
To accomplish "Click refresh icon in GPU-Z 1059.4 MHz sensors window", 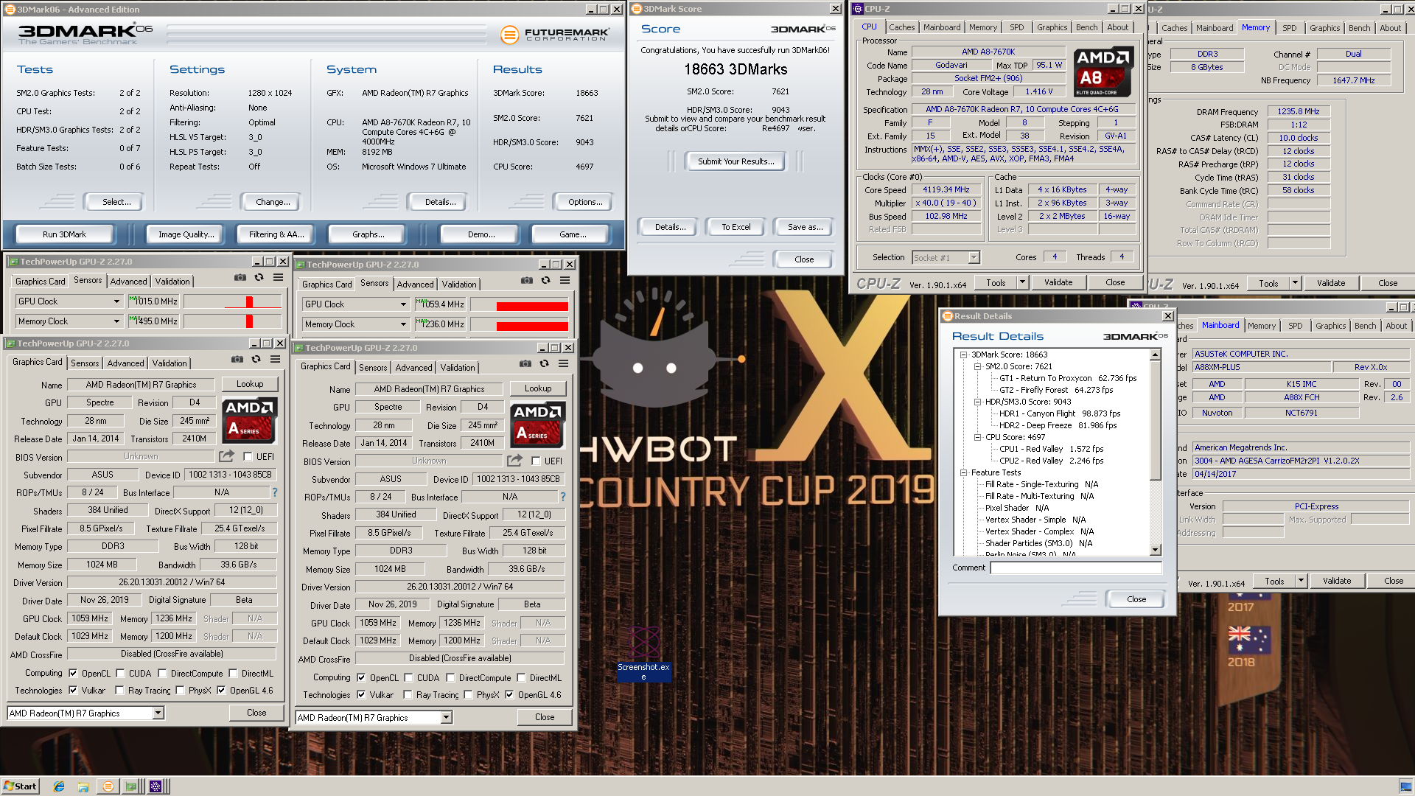I will pyautogui.click(x=545, y=280).
